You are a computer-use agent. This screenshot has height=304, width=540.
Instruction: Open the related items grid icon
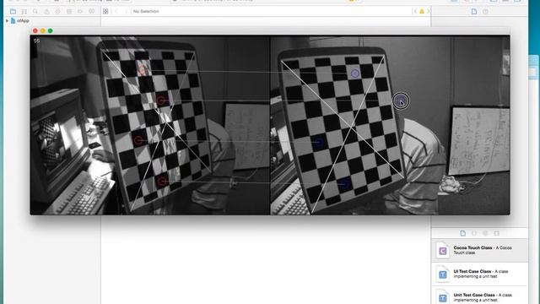point(105,11)
